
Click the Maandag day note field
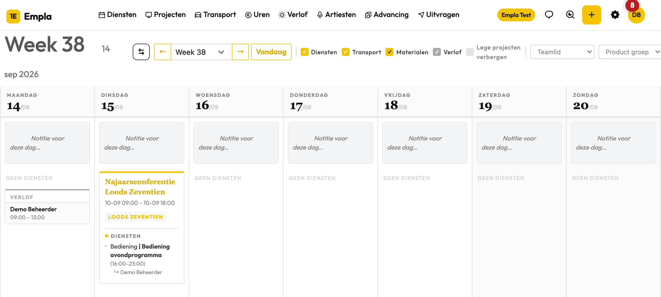tap(47, 143)
